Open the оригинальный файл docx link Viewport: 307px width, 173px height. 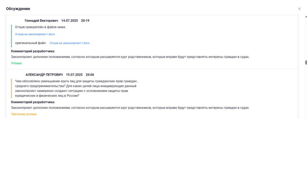(x=69, y=43)
